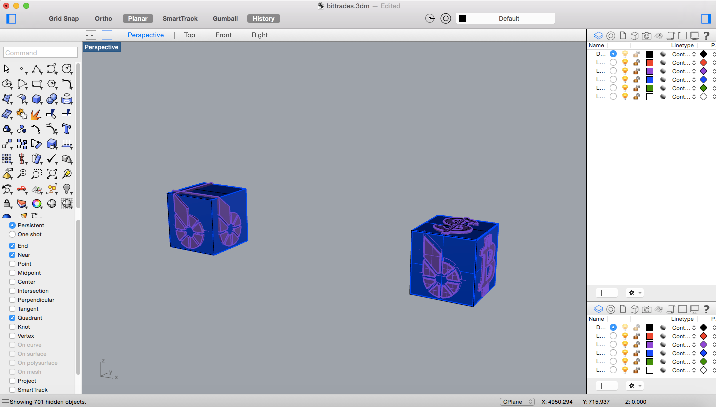
Task: Select the Ellipse tool
Action: click(x=7, y=84)
